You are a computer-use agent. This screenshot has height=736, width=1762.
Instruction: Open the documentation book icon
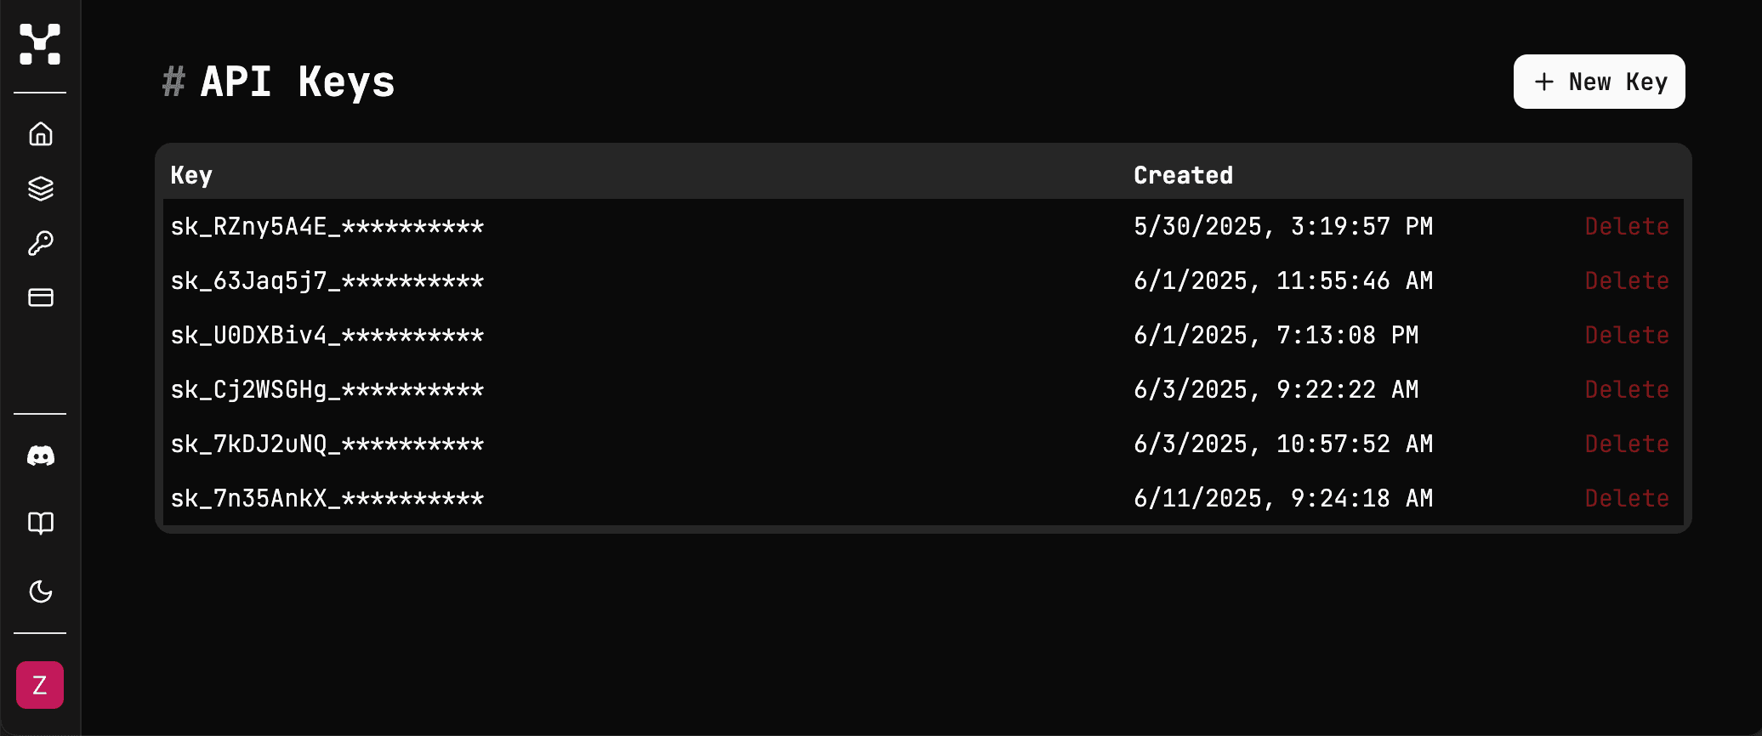point(41,523)
